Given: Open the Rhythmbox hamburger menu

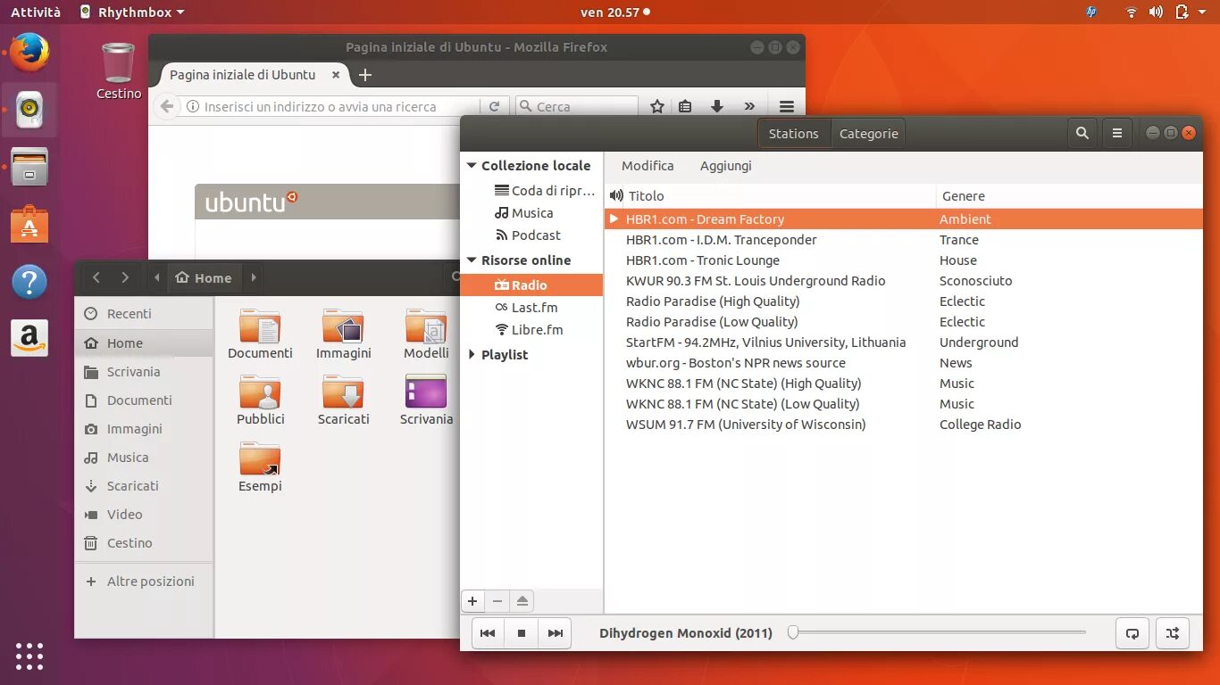Looking at the screenshot, I should point(1117,134).
